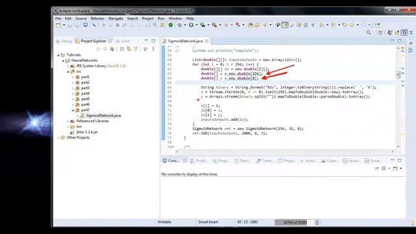Viewport: 416px width, 234px height.
Task: Click the Pin Console icon
Action: tap(376, 168)
